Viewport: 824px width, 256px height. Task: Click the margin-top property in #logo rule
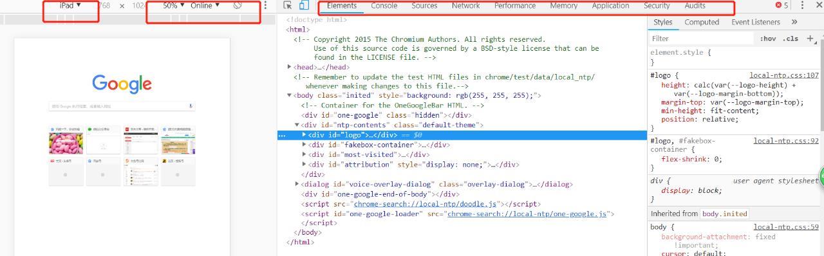683,102
